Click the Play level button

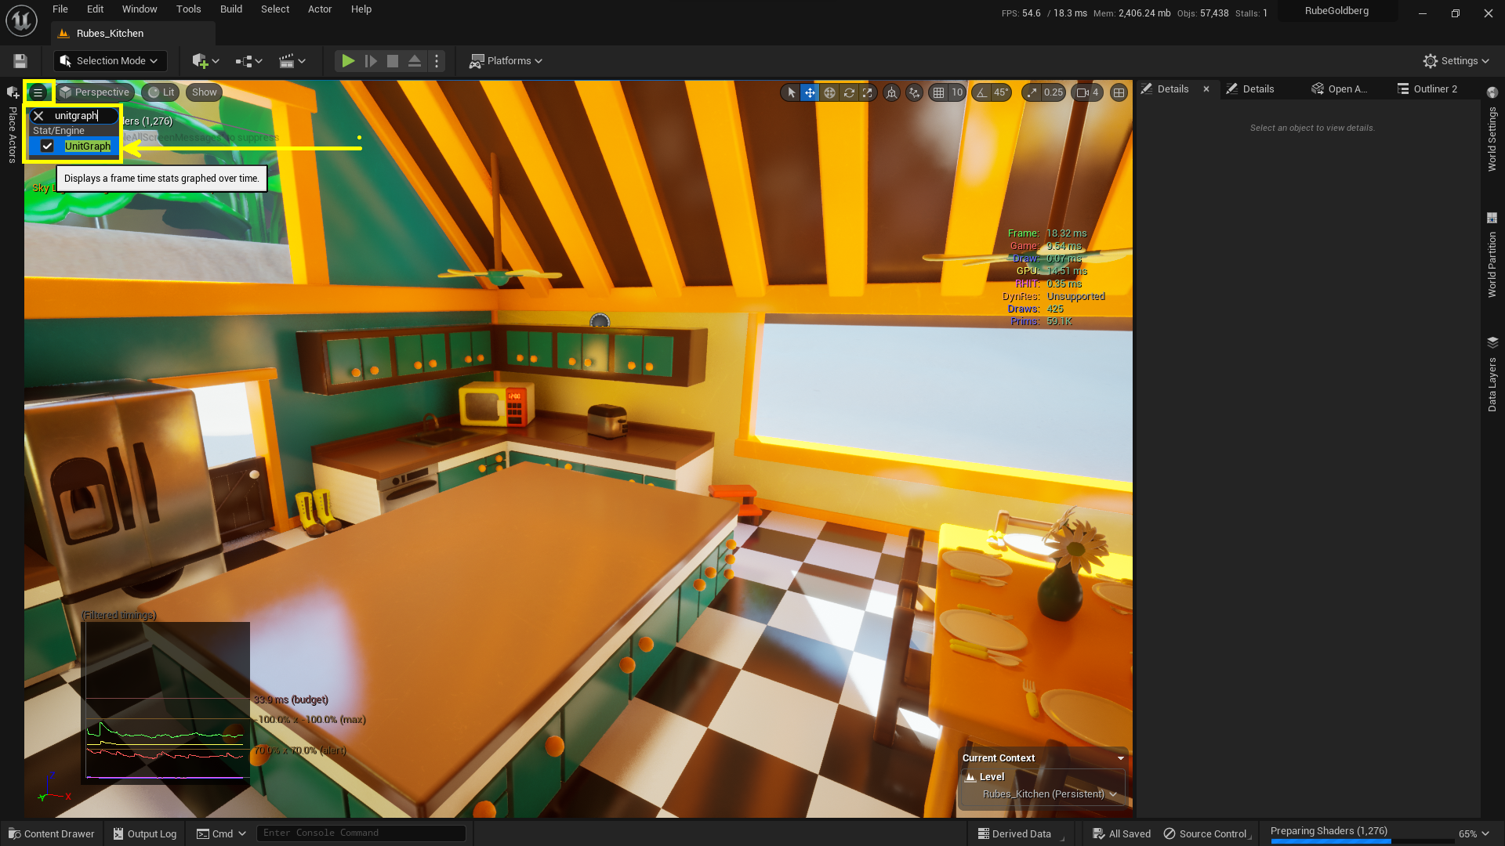click(x=348, y=60)
